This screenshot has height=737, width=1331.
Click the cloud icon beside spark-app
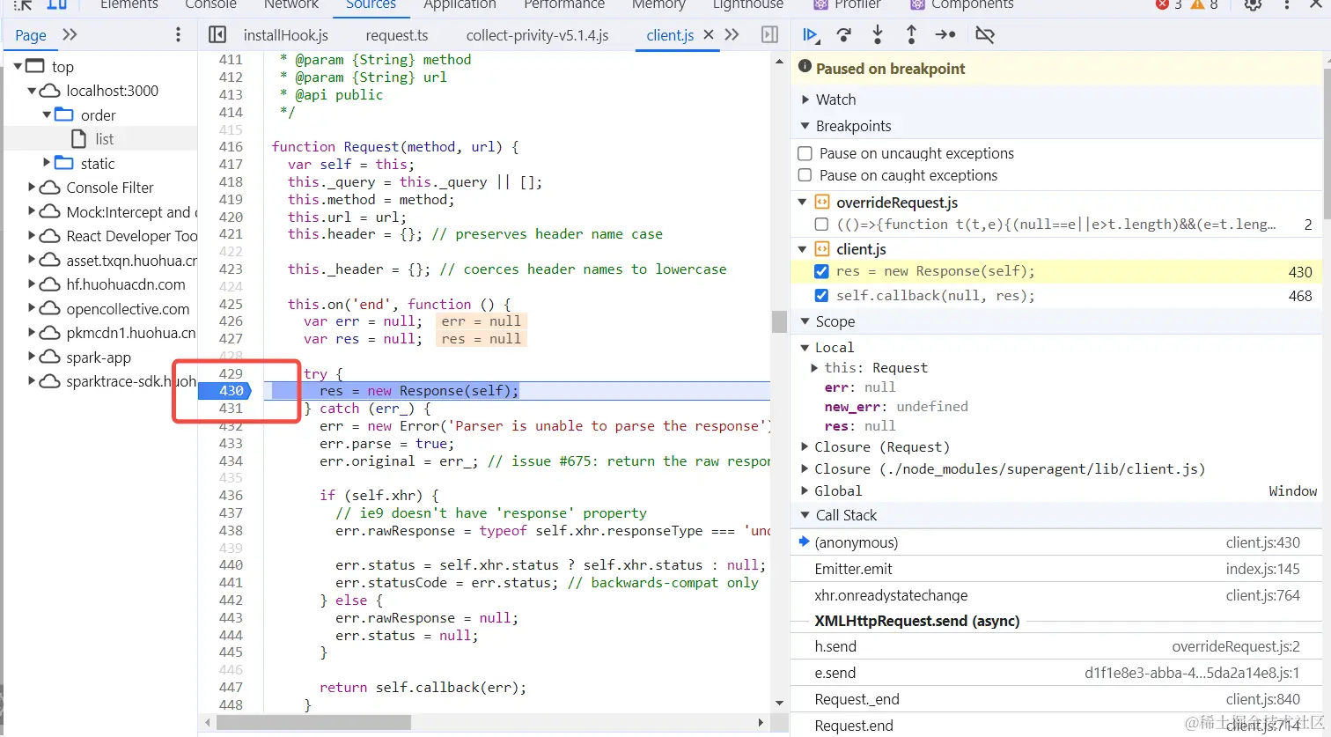click(x=50, y=357)
